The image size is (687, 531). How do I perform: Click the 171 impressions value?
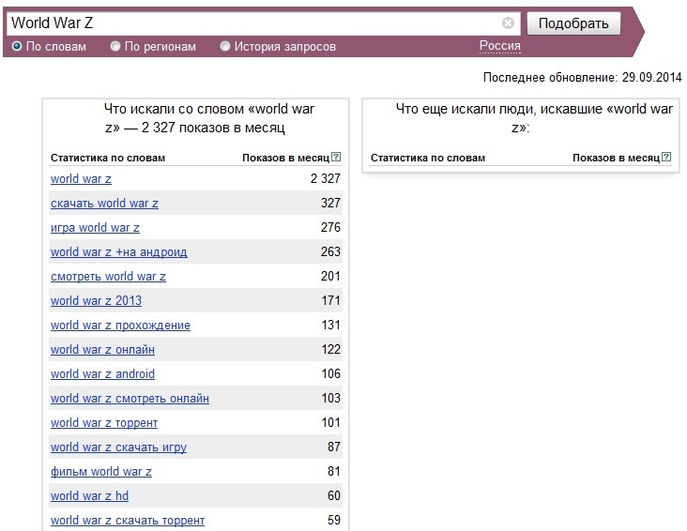330,300
